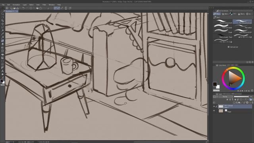Hide the Paper layer eye icon

tap(214, 111)
